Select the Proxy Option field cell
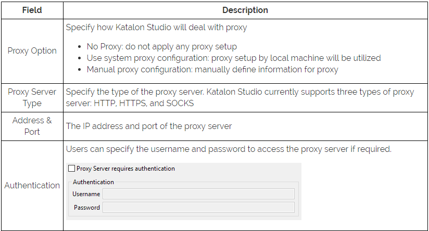Viewport: 429px width, 231px height. [x=32, y=50]
